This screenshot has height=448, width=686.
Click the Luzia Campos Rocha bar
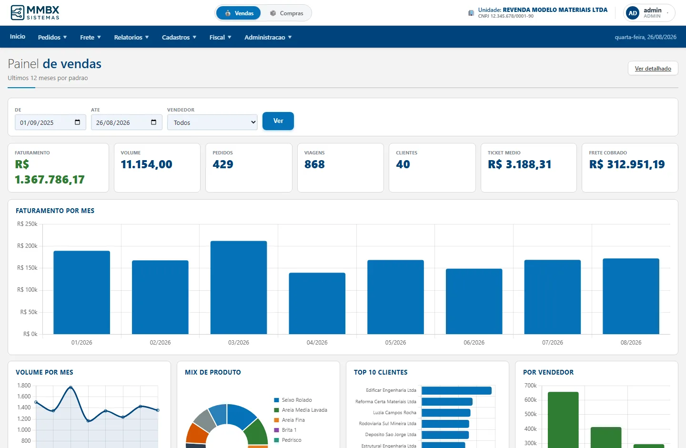(446, 413)
